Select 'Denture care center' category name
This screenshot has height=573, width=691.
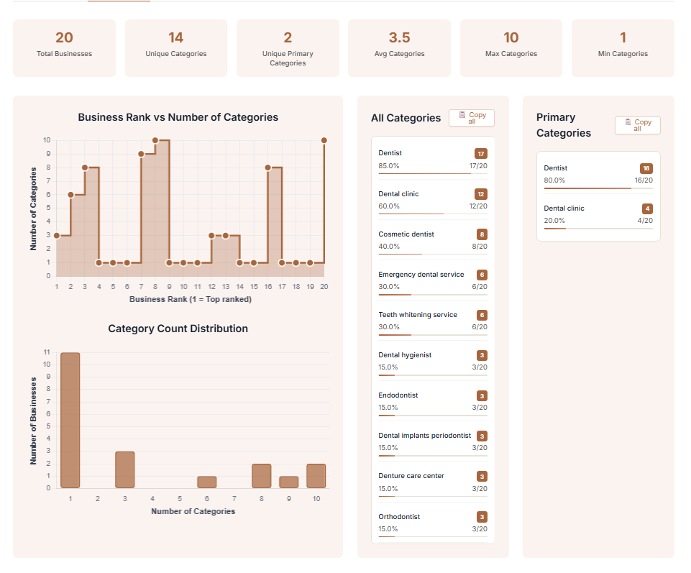click(x=411, y=476)
